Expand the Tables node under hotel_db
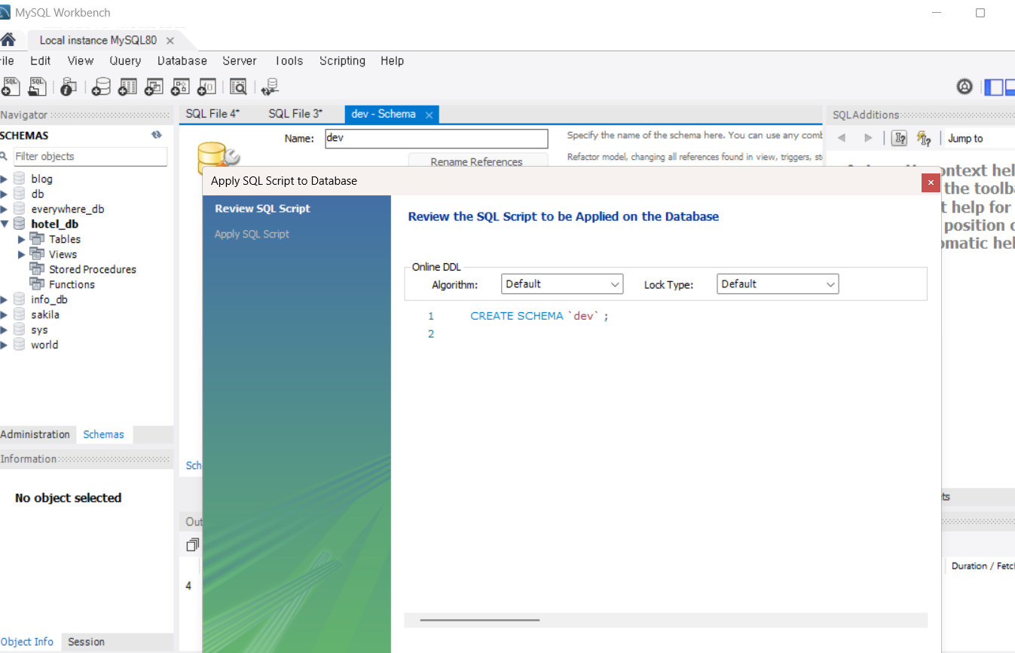This screenshot has width=1015, height=653. pos(21,239)
